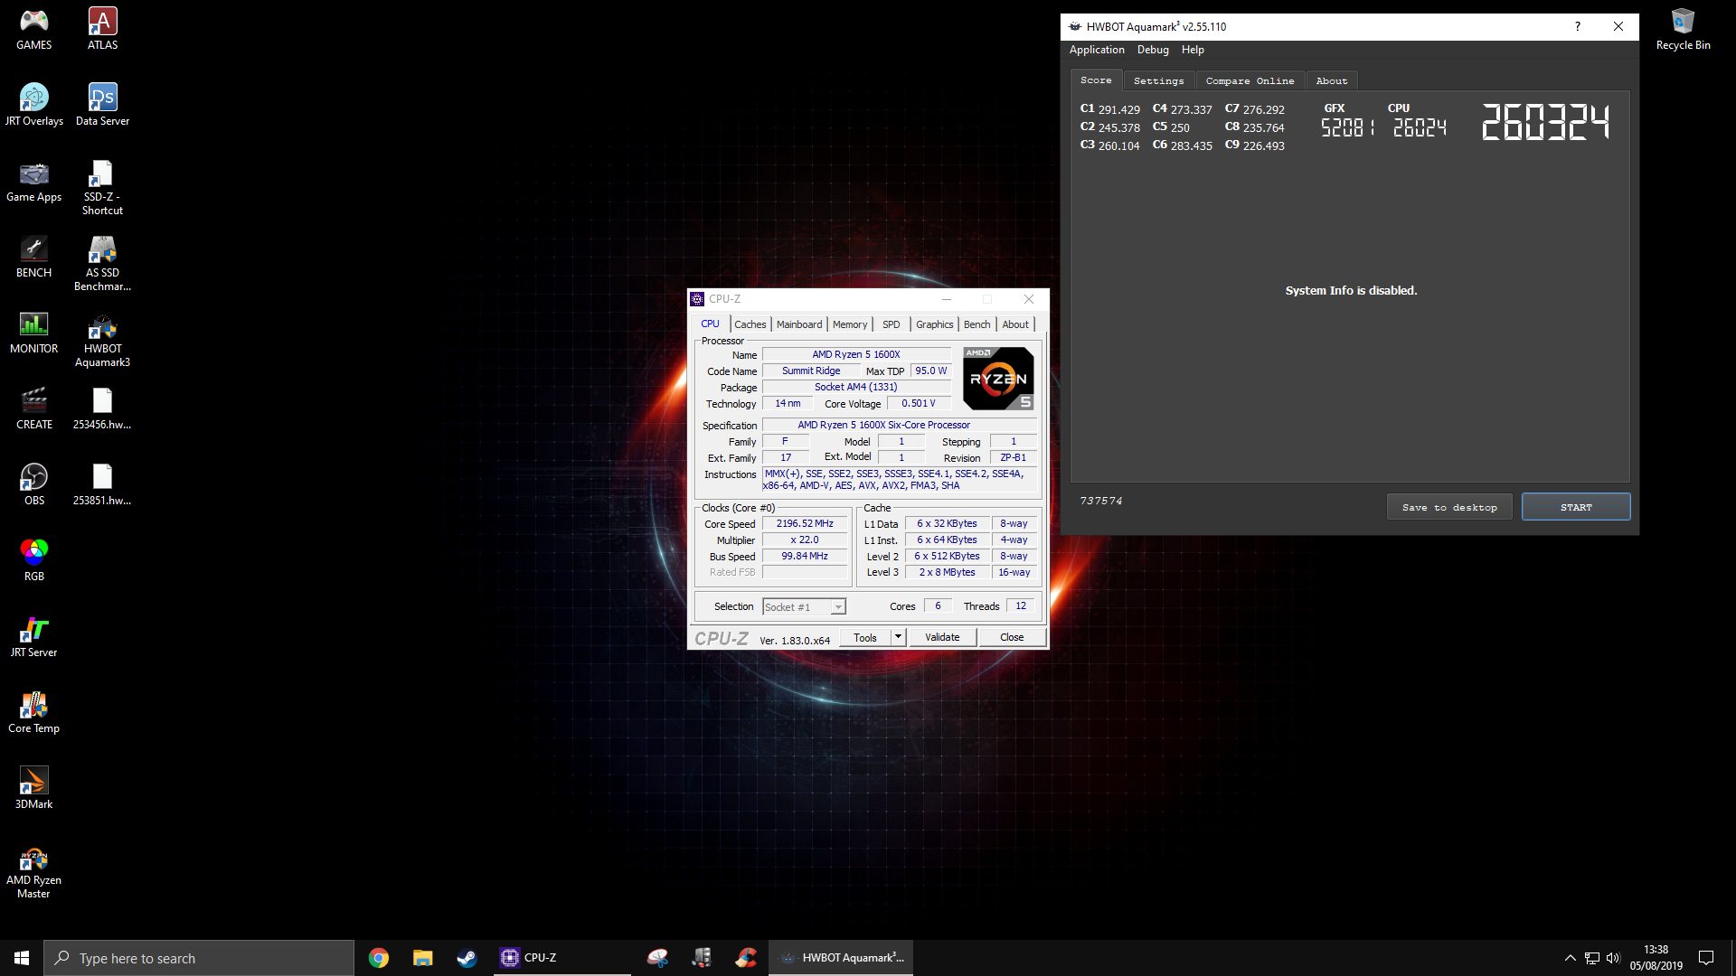
Task: Open File Explorer from the taskbar
Action: 422,958
